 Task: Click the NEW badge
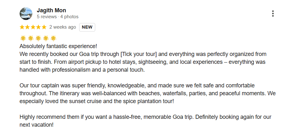pyautogui.click(x=87, y=27)
